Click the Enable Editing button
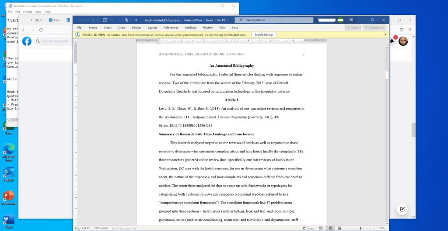The image size is (448, 231). (263, 34)
